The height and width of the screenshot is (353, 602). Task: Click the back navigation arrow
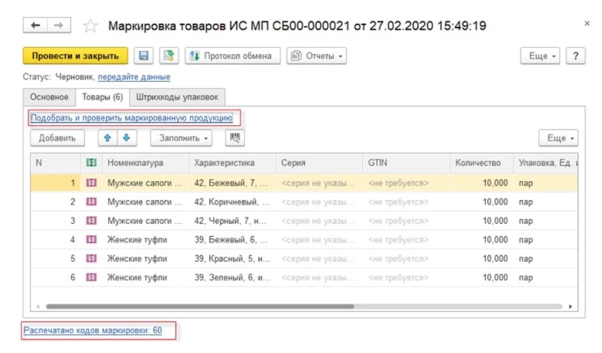click(x=36, y=25)
